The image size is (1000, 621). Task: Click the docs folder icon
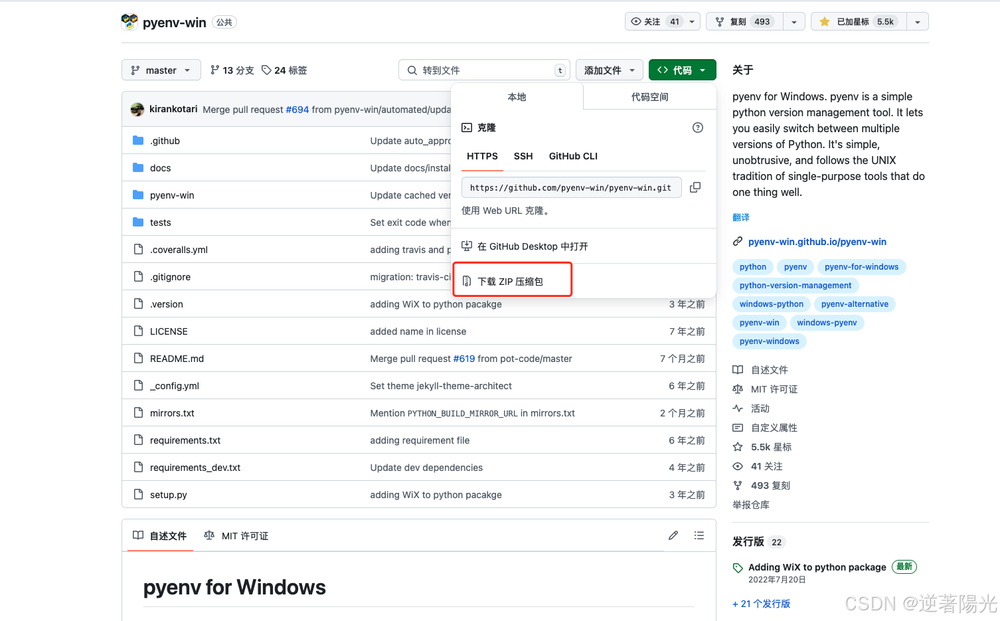138,167
